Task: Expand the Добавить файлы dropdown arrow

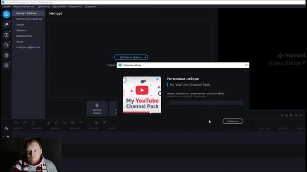Action: pyautogui.click(x=145, y=57)
